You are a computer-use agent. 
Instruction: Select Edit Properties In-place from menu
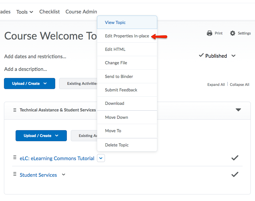(x=127, y=36)
